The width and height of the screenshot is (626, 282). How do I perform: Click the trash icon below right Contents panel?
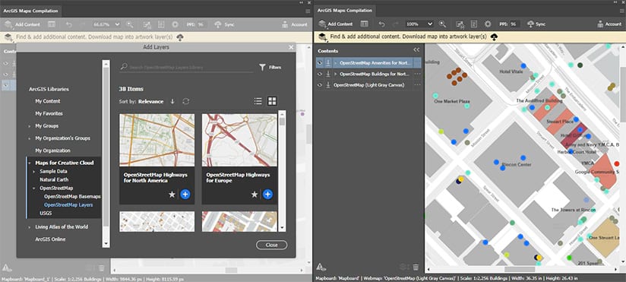[x=416, y=268]
